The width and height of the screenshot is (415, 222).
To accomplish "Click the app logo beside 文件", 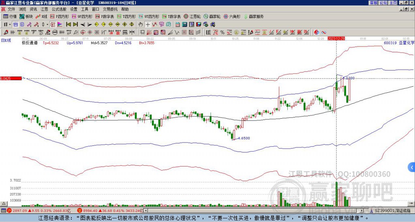I will tap(3, 9).
